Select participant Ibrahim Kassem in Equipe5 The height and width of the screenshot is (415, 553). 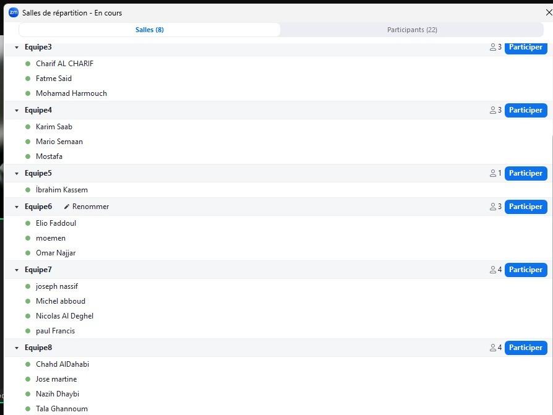(x=62, y=190)
